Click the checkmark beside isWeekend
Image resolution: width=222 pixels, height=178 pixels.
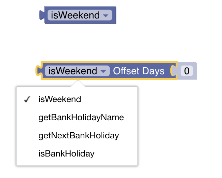click(x=27, y=99)
